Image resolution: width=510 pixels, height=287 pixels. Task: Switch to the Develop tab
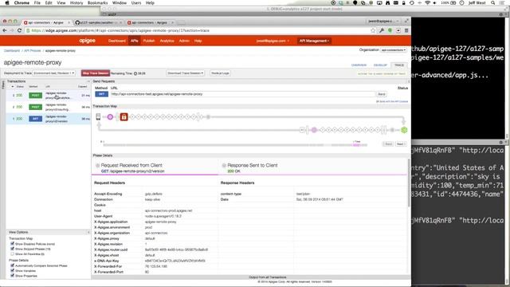pyautogui.click(x=380, y=65)
